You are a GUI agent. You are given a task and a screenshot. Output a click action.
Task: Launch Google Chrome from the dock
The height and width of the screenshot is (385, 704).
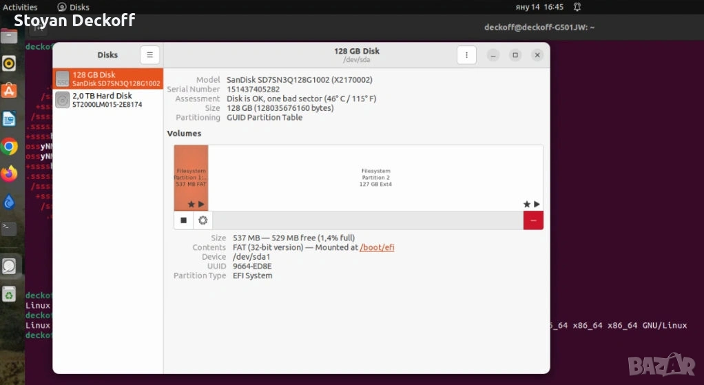9,146
